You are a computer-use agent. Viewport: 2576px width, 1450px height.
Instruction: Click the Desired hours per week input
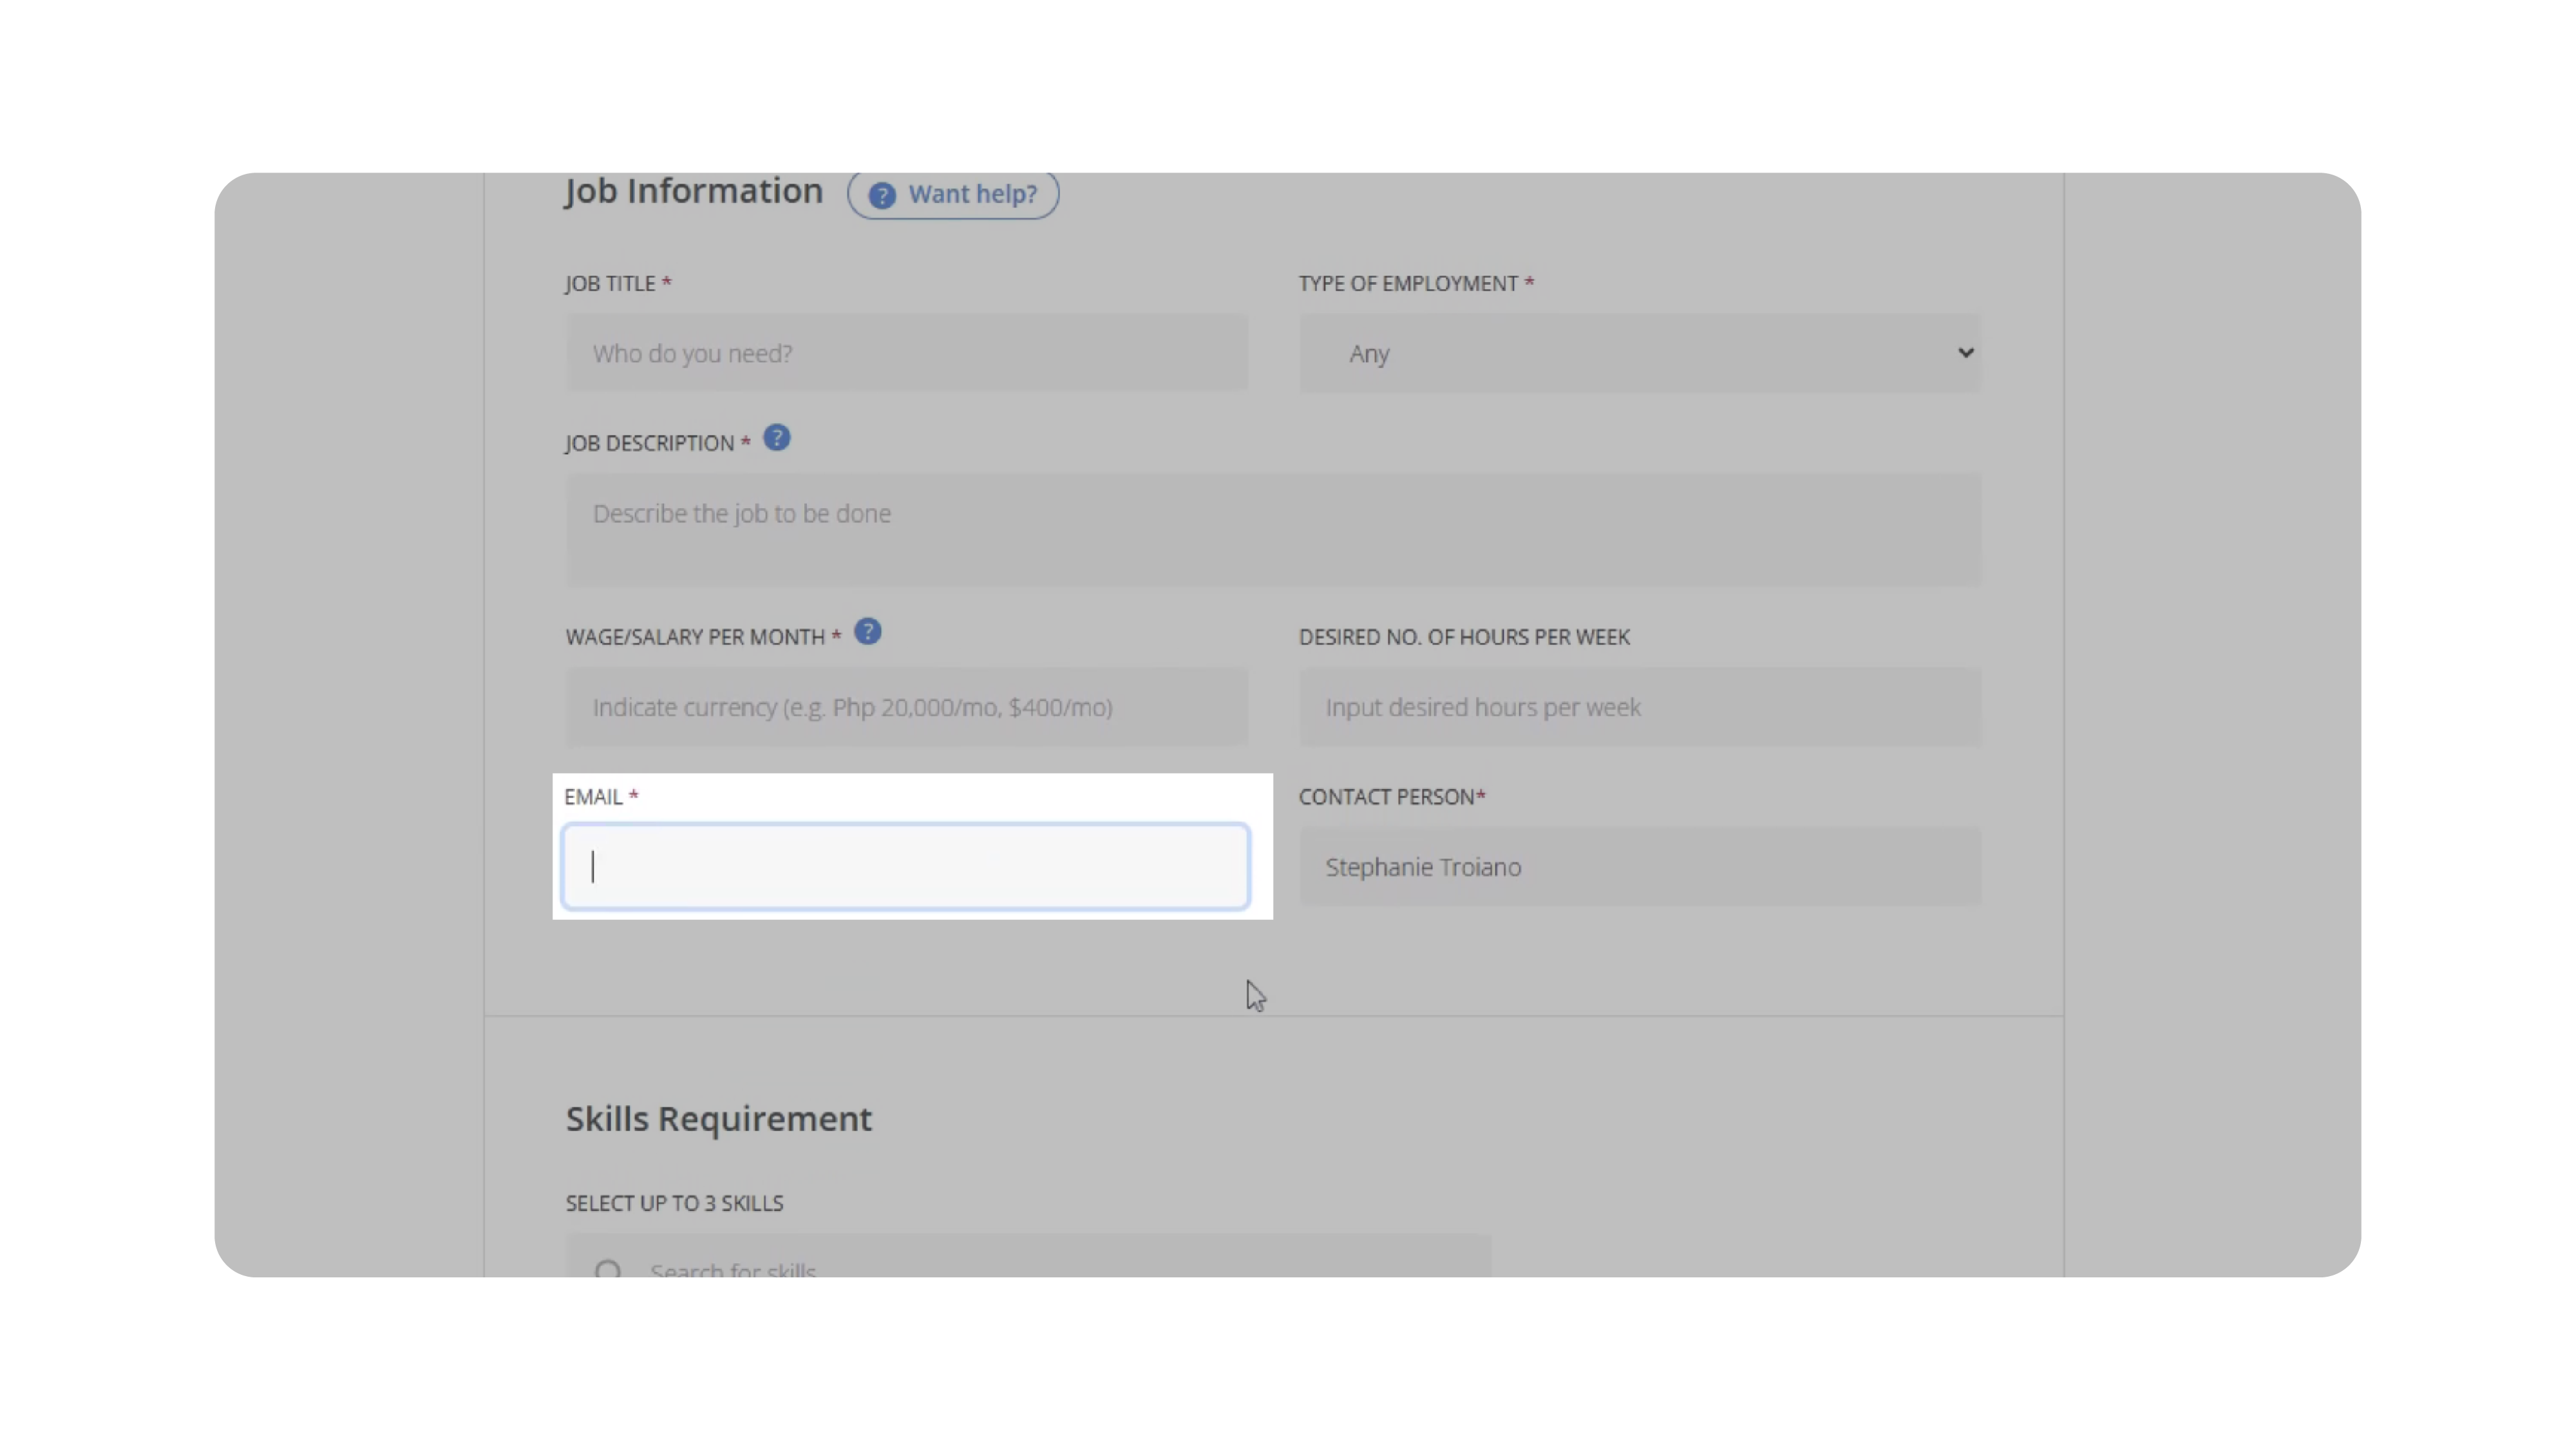tap(1638, 707)
